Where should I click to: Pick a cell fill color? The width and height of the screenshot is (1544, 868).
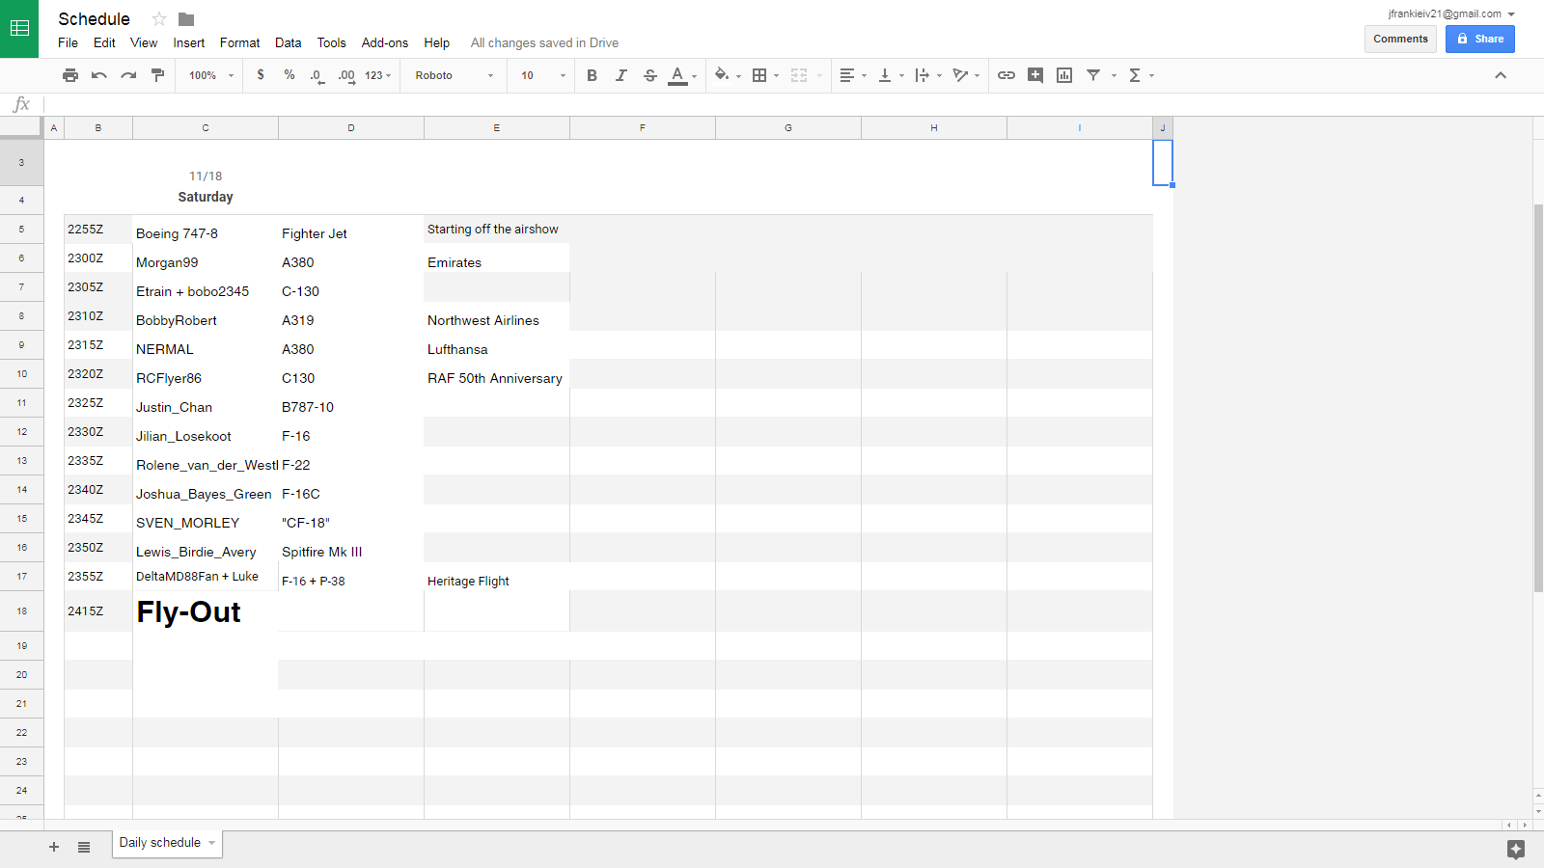(722, 75)
